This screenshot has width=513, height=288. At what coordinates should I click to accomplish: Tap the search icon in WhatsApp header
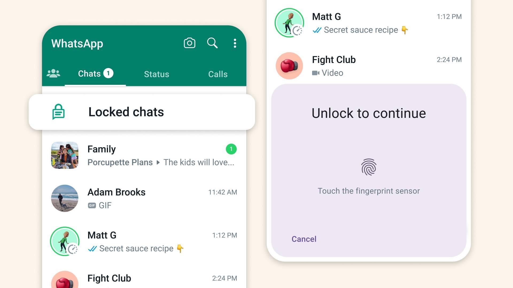point(212,43)
